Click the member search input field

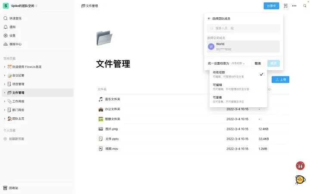(243, 28)
